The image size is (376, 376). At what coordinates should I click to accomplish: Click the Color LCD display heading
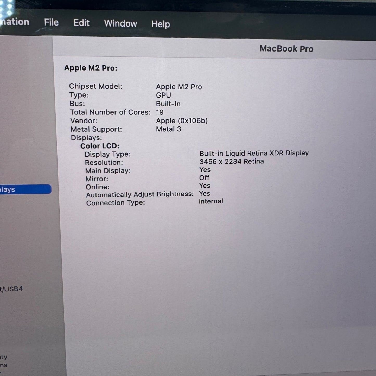point(100,146)
